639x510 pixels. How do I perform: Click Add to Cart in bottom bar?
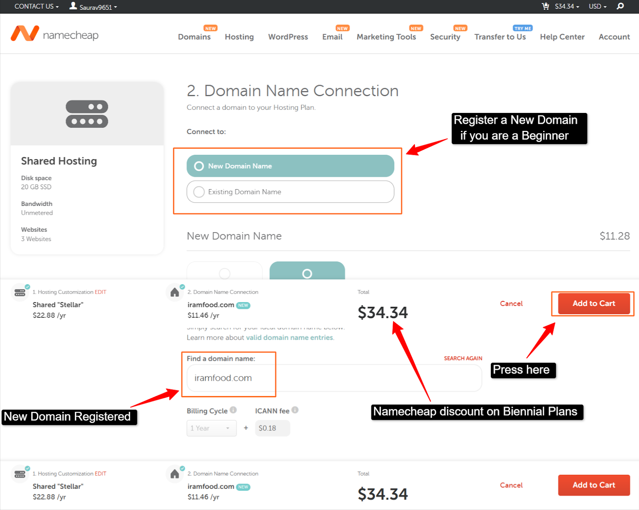point(594,485)
